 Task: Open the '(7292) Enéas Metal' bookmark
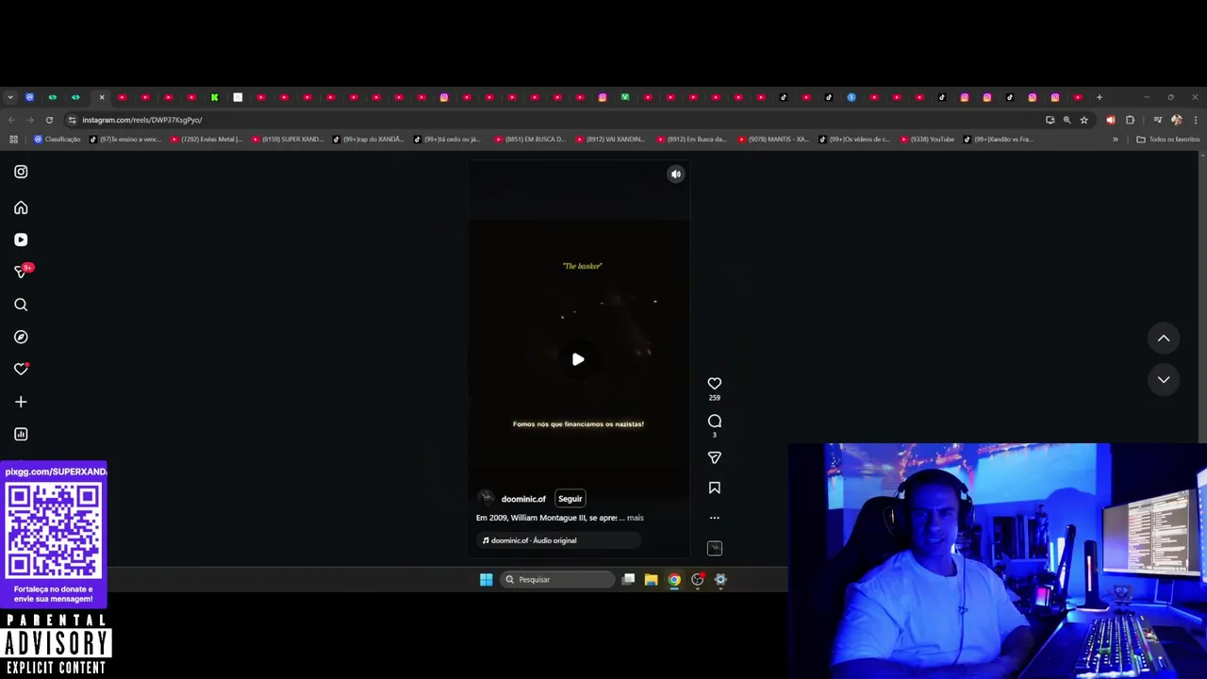pos(207,140)
